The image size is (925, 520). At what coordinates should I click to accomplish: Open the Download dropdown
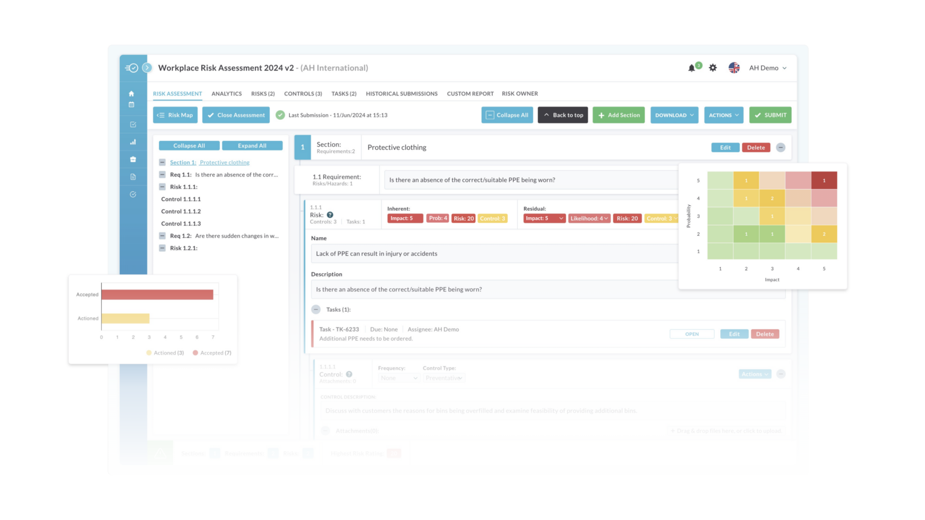674,115
